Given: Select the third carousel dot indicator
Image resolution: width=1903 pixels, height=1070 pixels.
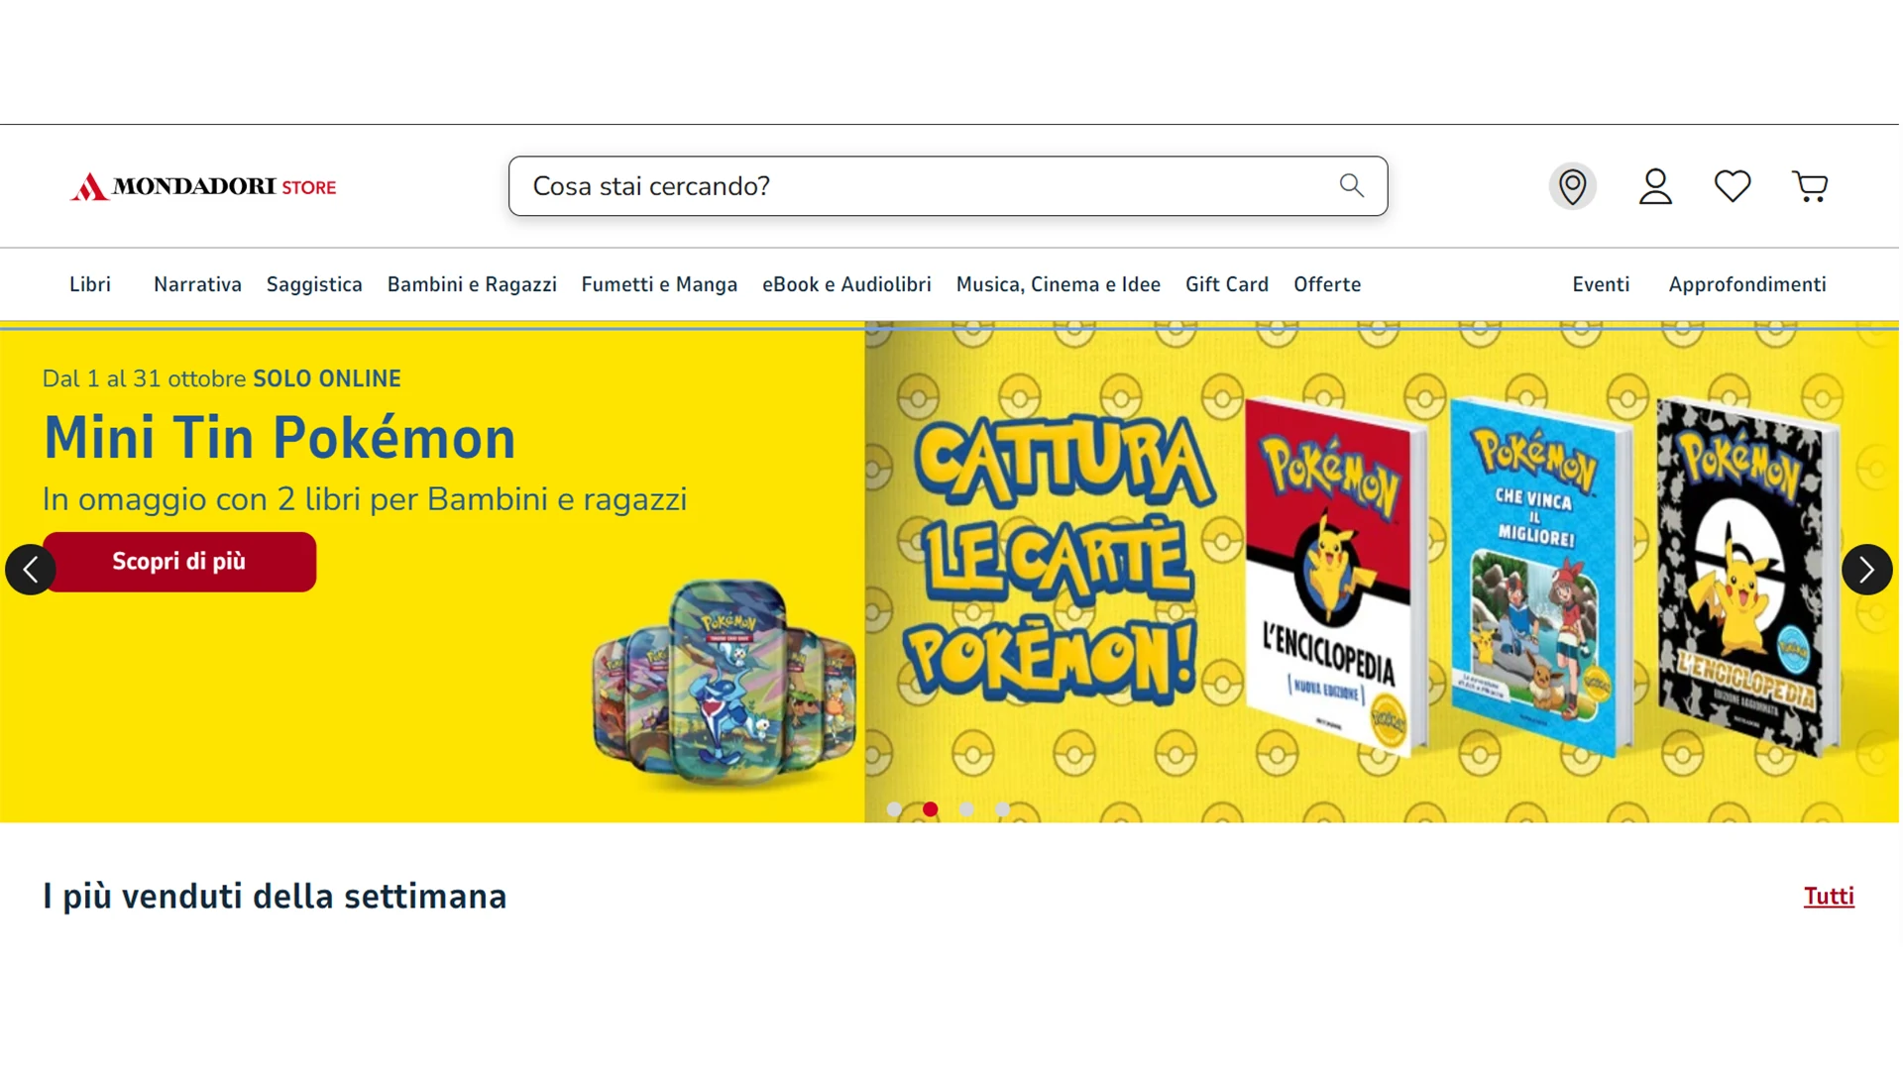Looking at the screenshot, I should 966,809.
